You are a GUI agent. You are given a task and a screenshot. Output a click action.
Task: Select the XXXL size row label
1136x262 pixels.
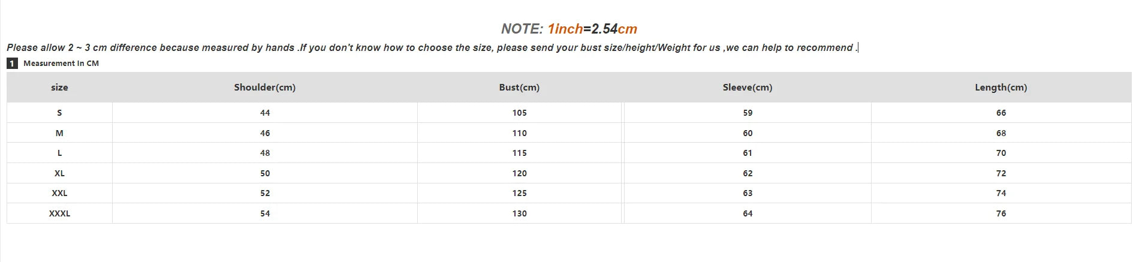[x=59, y=213]
